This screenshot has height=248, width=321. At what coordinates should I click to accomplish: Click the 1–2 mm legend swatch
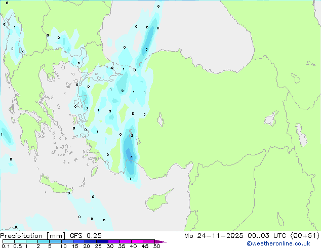pyautogui.click(x=32, y=241)
